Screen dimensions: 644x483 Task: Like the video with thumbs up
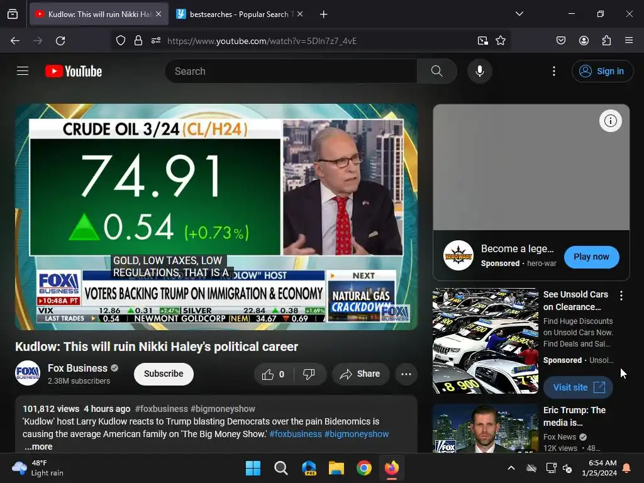(x=273, y=374)
